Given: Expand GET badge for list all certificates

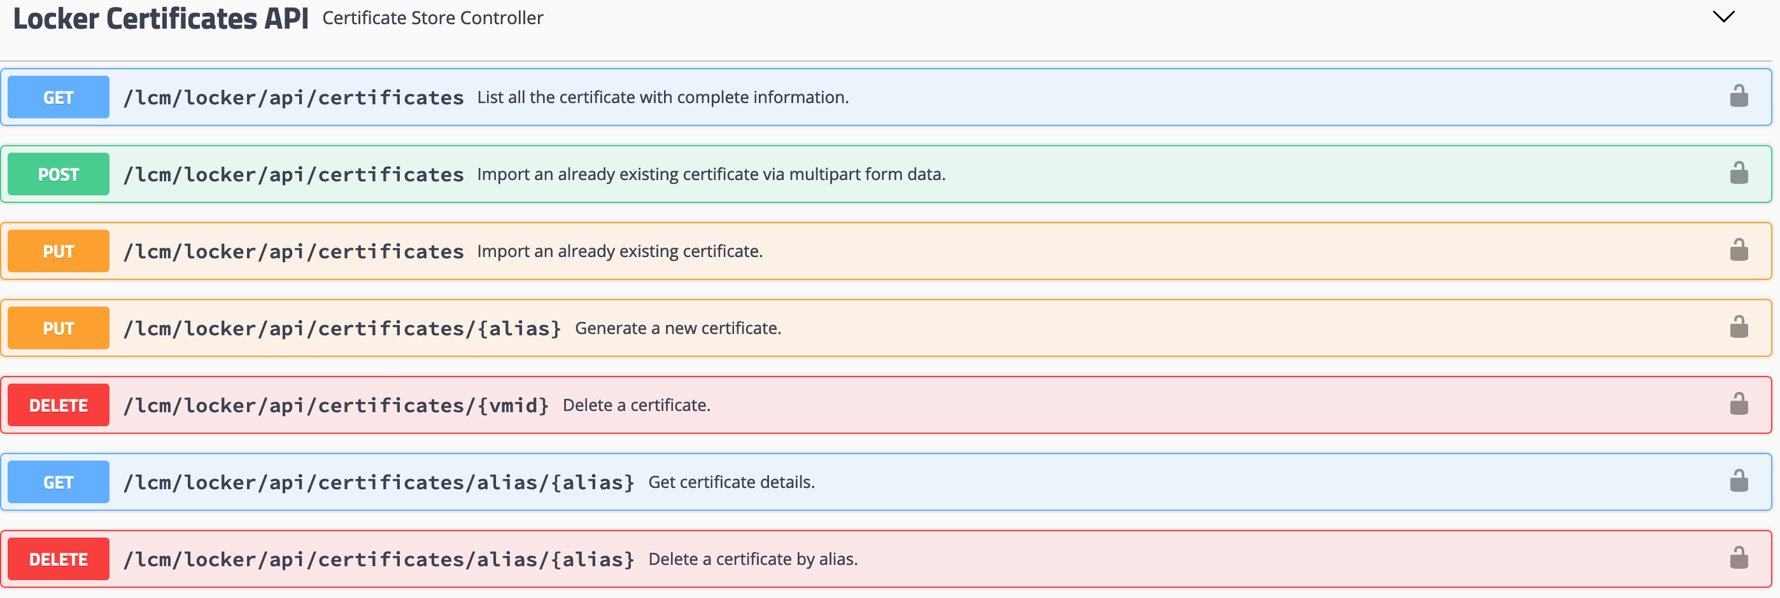Looking at the screenshot, I should pos(58,97).
